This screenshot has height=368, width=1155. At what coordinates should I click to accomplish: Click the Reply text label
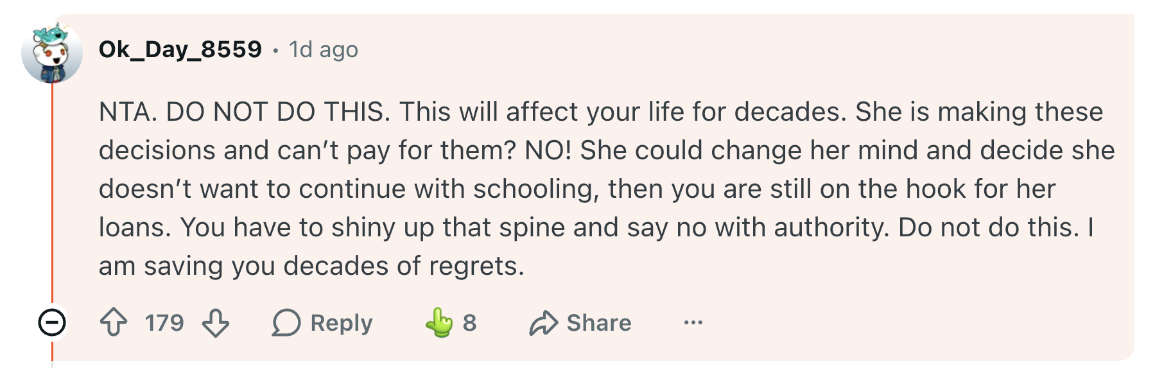coord(342,323)
